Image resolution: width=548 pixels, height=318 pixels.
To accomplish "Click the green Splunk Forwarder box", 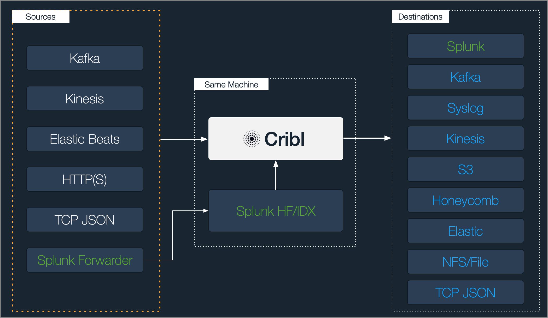I will (85, 260).
